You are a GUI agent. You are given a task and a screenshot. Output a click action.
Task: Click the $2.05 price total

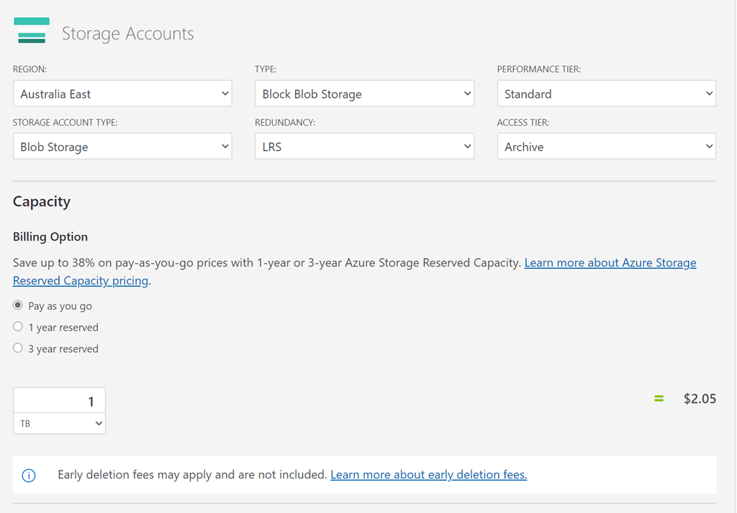[x=700, y=399]
